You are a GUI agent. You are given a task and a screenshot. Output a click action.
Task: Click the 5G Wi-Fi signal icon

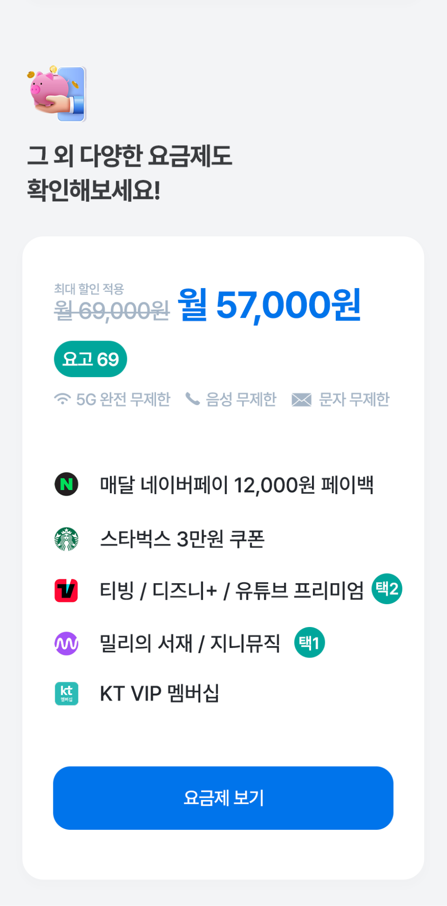62,399
